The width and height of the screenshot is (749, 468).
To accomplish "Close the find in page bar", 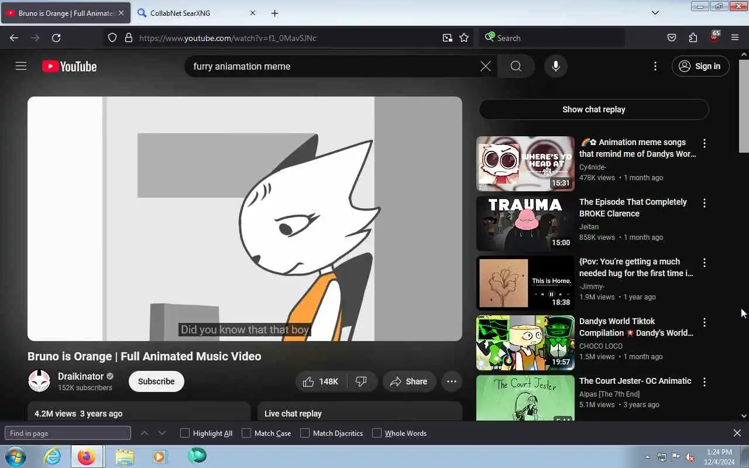I will (x=737, y=433).
